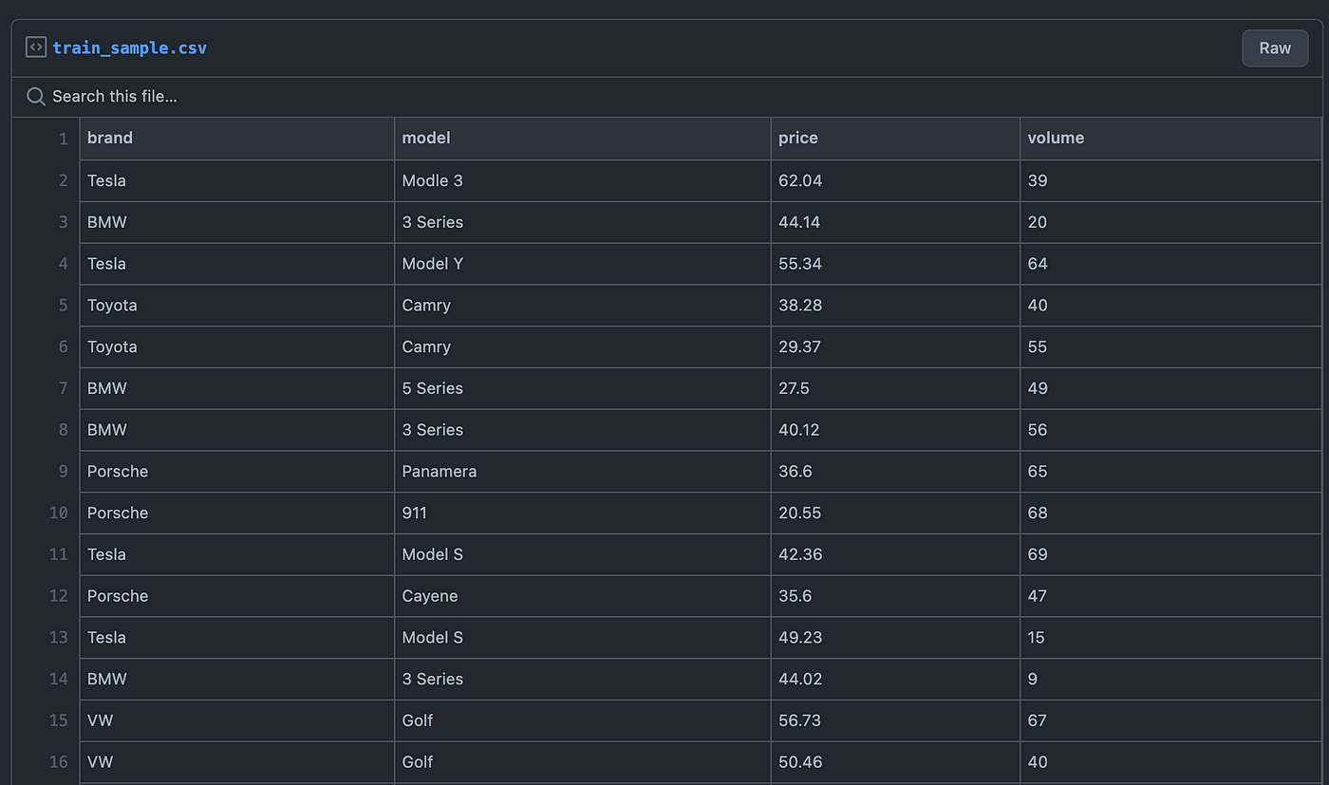Screen dimensions: 1329x785
Task: Select the 56.73 price cell
Action: point(895,720)
